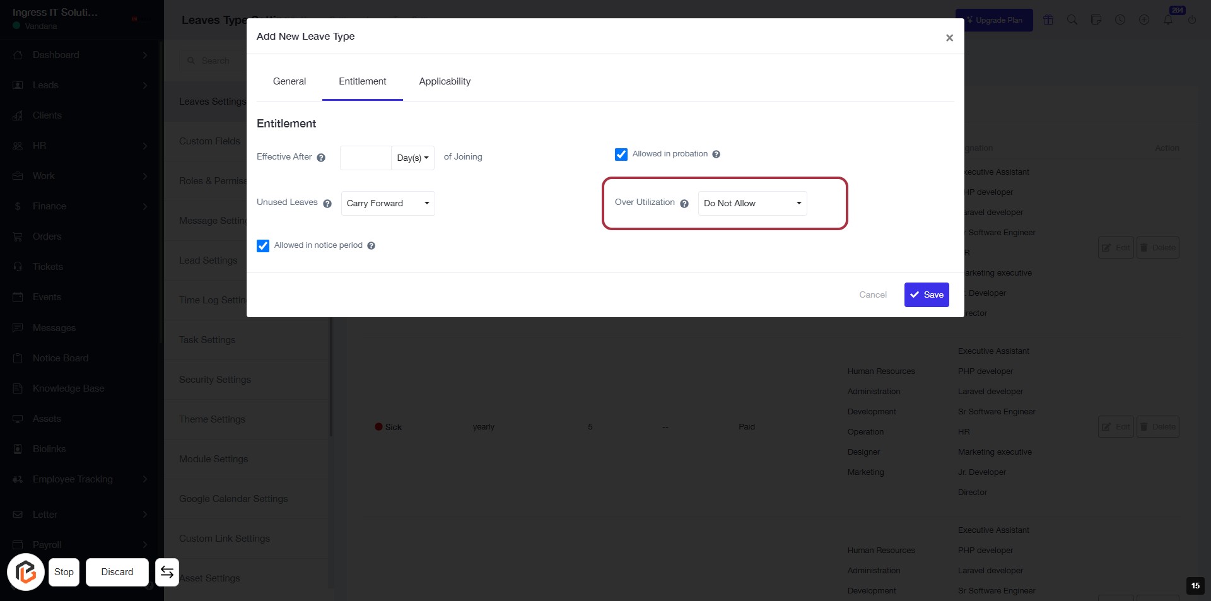Open the notifications bell icon
The image size is (1211, 601).
(x=1168, y=20)
